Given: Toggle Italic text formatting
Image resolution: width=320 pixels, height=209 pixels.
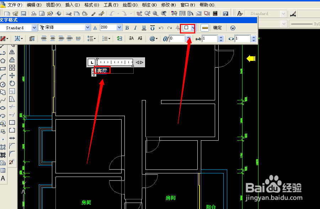Looking at the screenshot, I should click(x=135, y=28).
